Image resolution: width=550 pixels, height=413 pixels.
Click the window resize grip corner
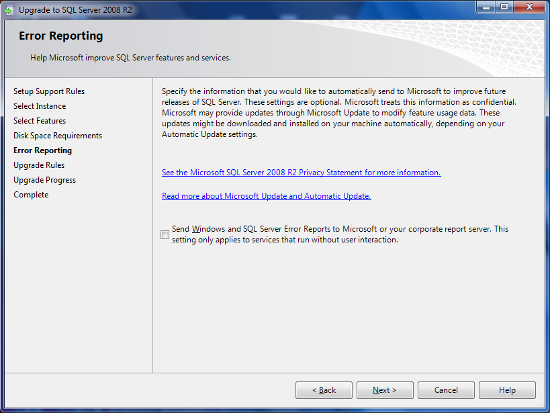click(x=541, y=404)
